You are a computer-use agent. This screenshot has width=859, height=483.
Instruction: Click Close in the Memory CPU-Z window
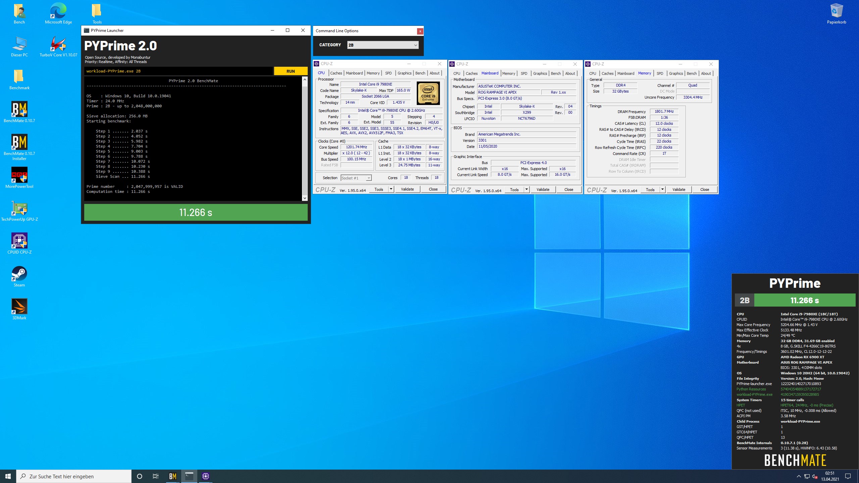pyautogui.click(x=705, y=190)
